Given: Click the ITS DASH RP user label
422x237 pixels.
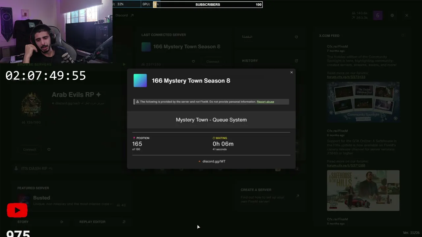Looking at the screenshot, I should point(37,169).
